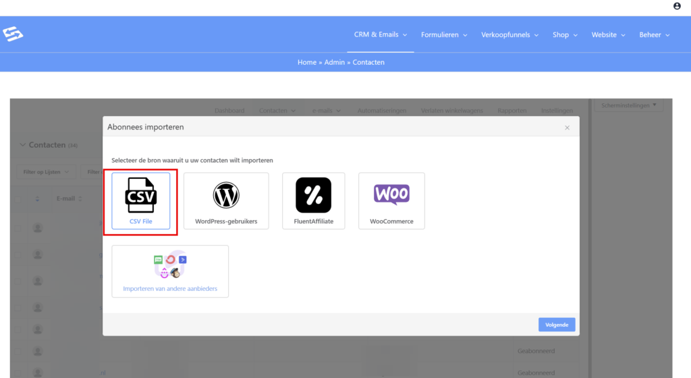Click the site logo in header
Screen dimensions: 691x378
13,34
